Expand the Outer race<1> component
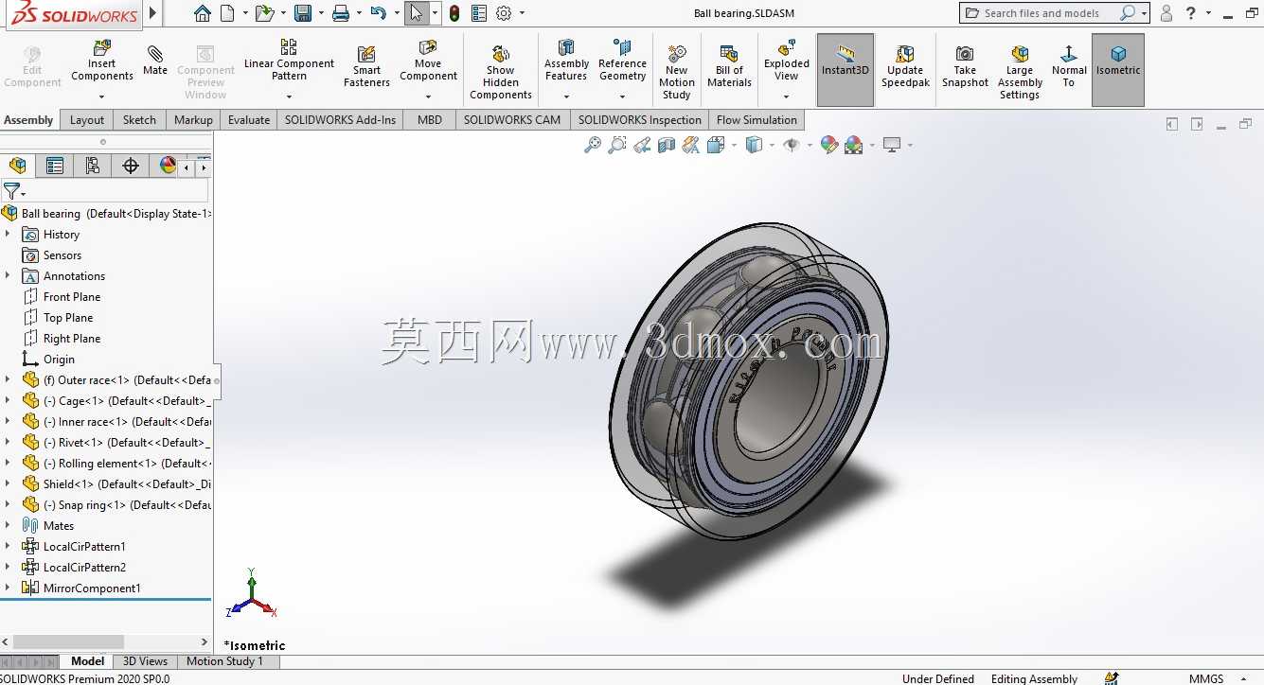The width and height of the screenshot is (1264, 685). [8, 379]
